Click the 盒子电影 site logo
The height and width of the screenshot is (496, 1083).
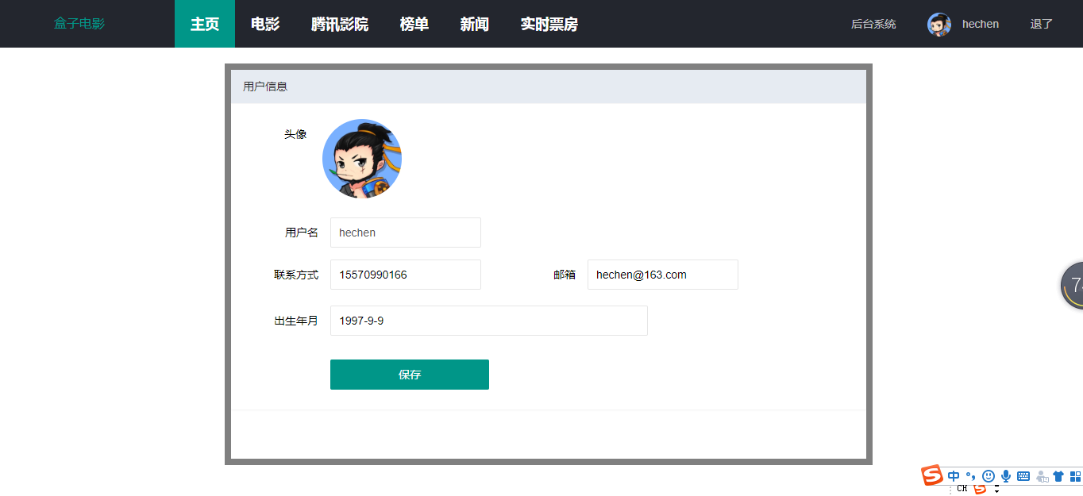[x=79, y=24]
